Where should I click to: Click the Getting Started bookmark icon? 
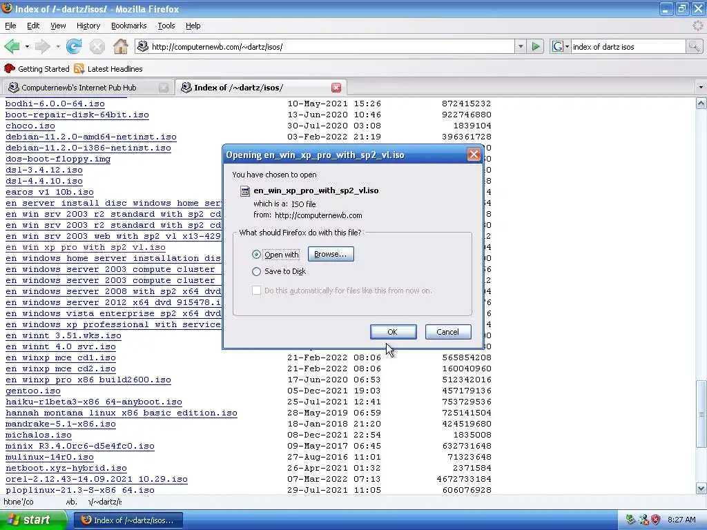[10, 68]
